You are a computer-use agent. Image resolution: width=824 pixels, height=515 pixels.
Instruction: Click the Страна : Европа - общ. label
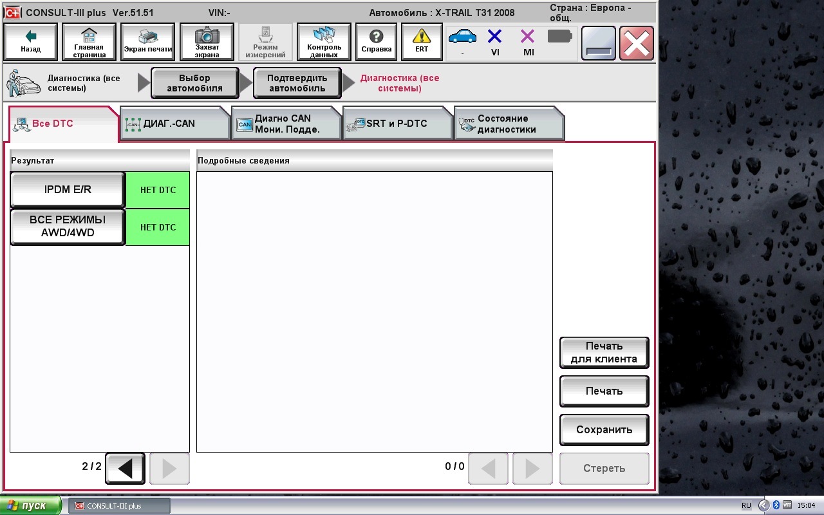coord(590,13)
